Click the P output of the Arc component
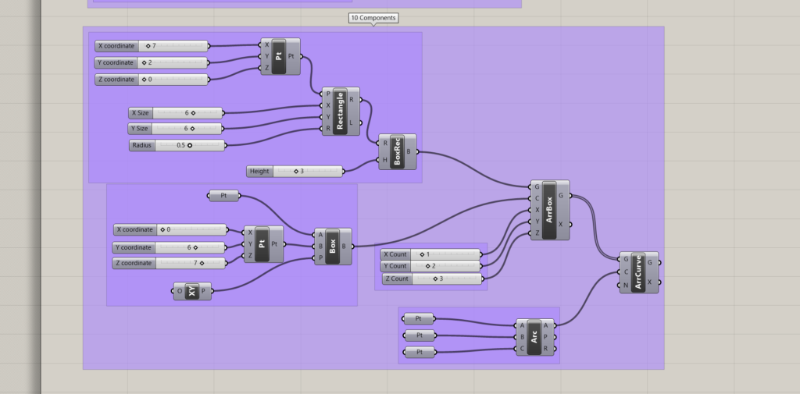The image size is (800, 394). pyautogui.click(x=545, y=337)
